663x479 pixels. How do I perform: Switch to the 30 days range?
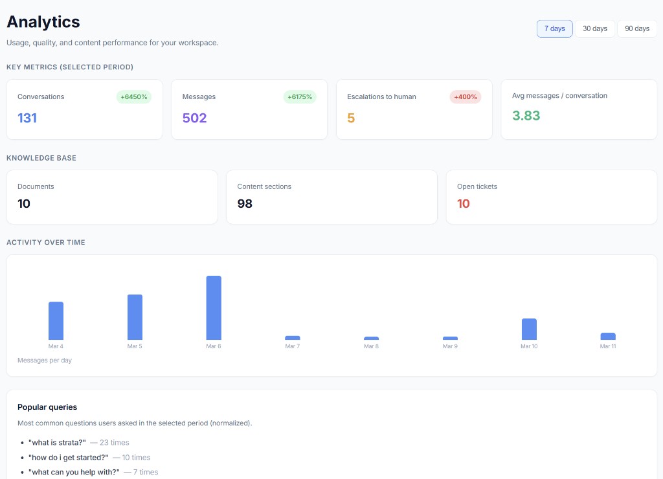pyautogui.click(x=594, y=28)
